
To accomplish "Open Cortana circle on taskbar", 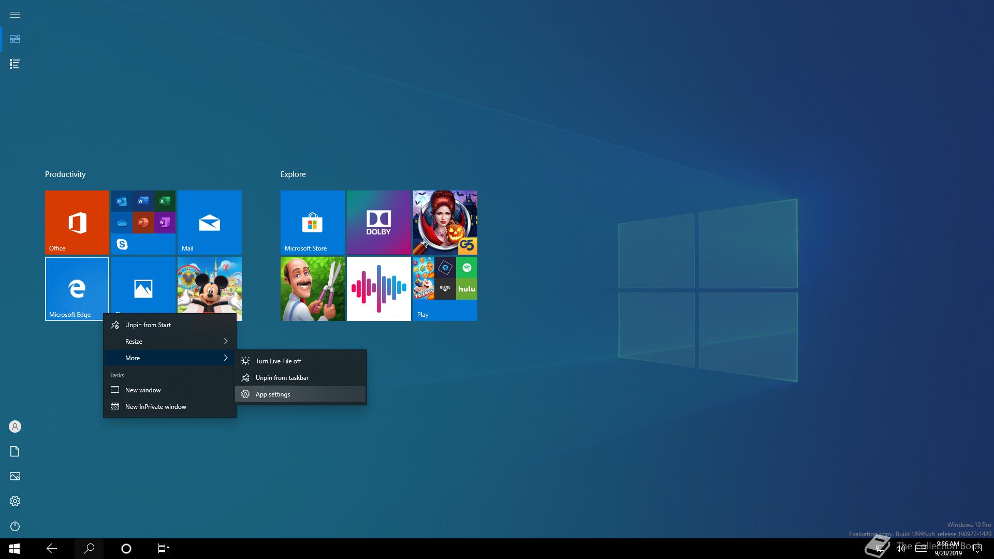I will click(126, 549).
